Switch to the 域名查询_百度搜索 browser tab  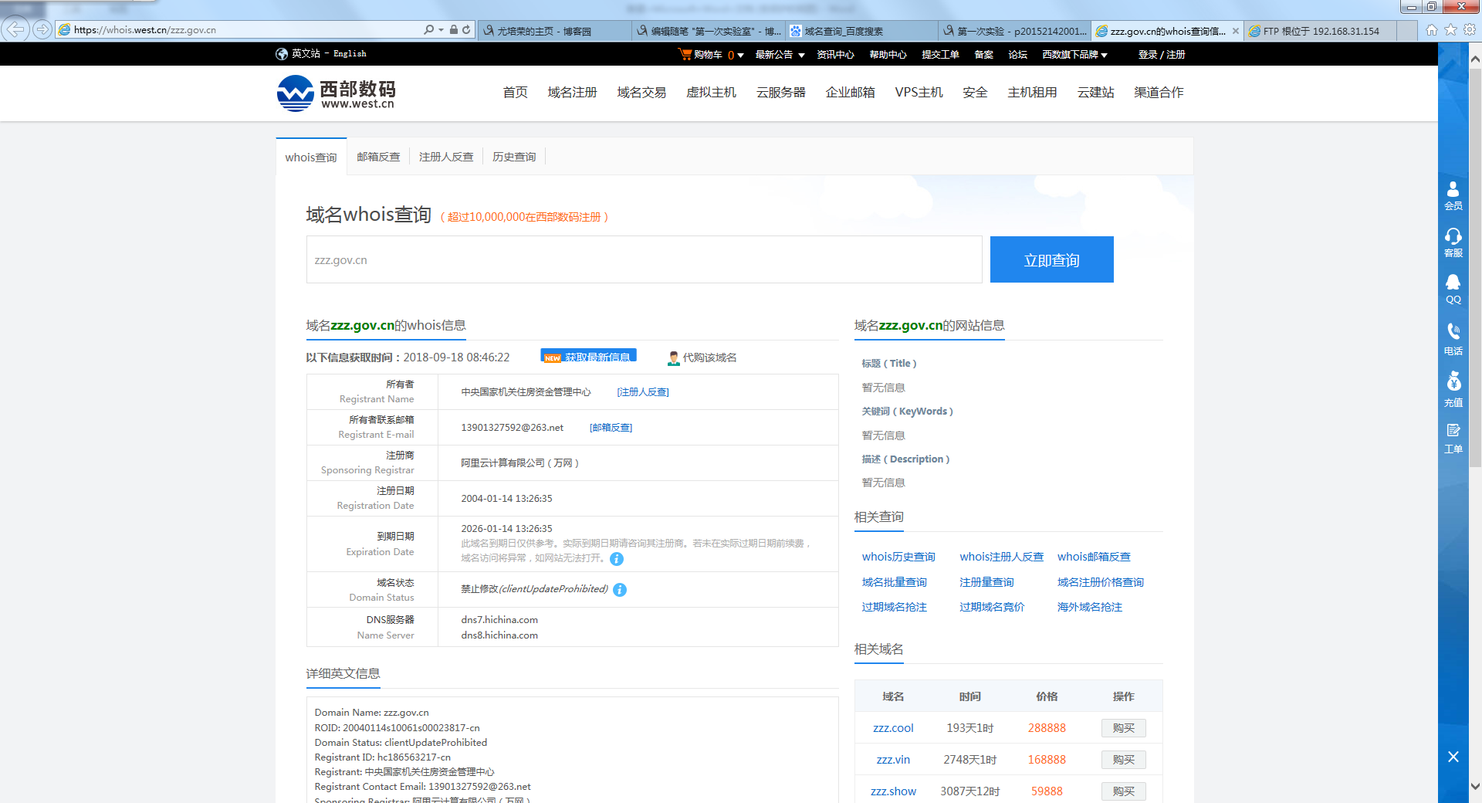(862, 31)
